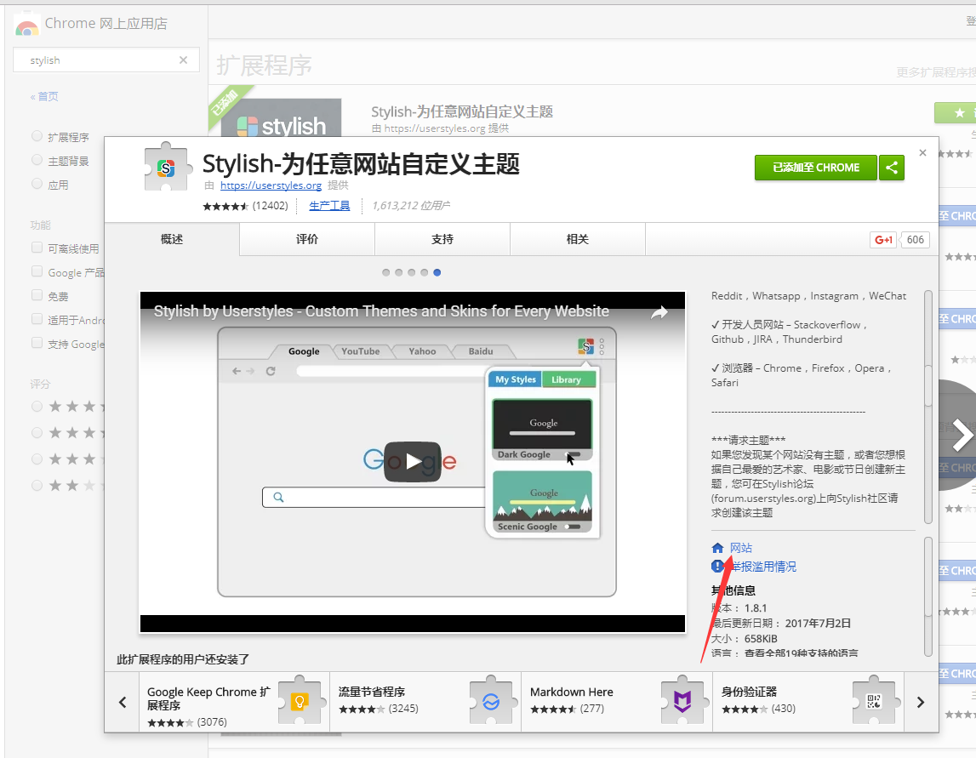The height and width of the screenshot is (758, 976).
Task: Click the Stylish puzzle piece icon
Action: click(166, 167)
